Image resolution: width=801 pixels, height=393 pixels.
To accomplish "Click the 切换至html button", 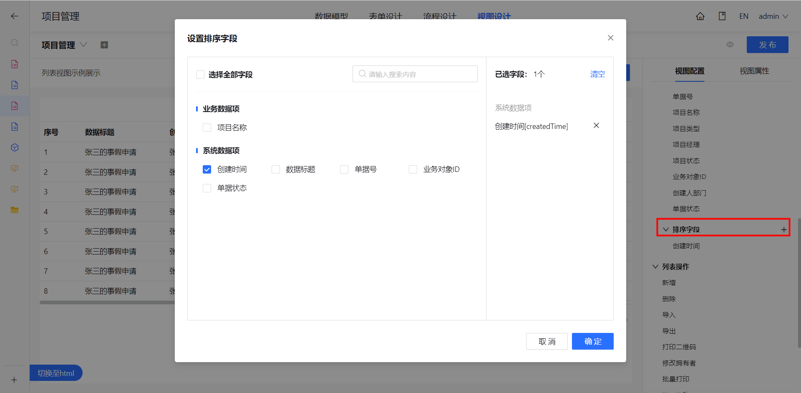I will click(56, 373).
